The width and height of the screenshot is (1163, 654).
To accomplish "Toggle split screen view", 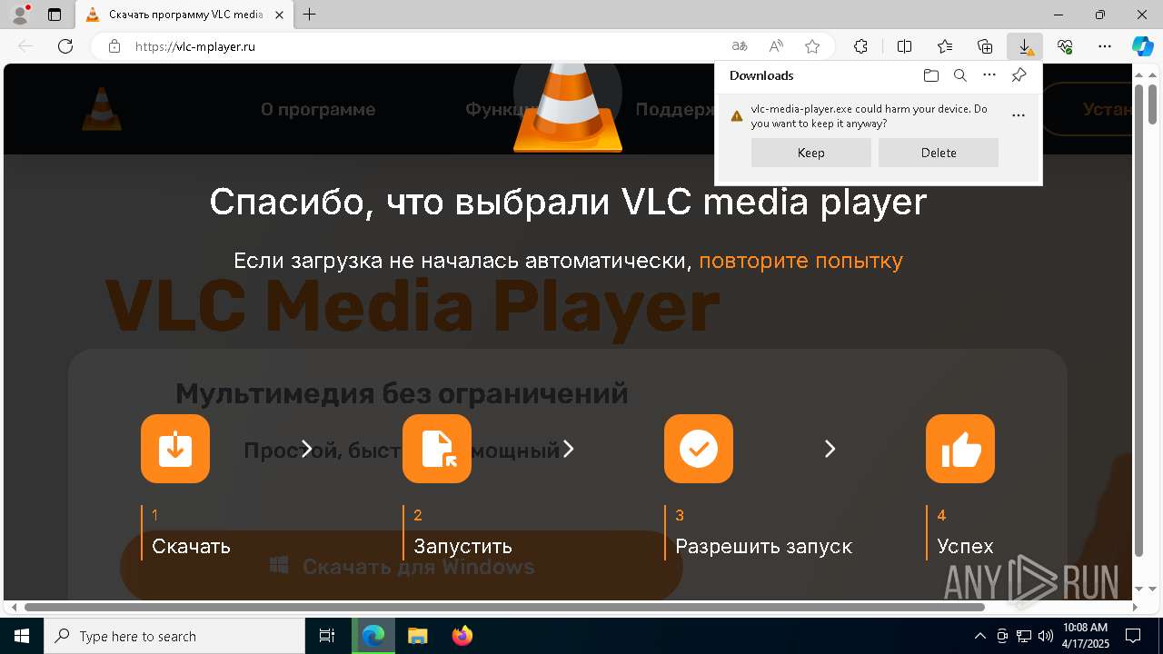I will coord(904,46).
